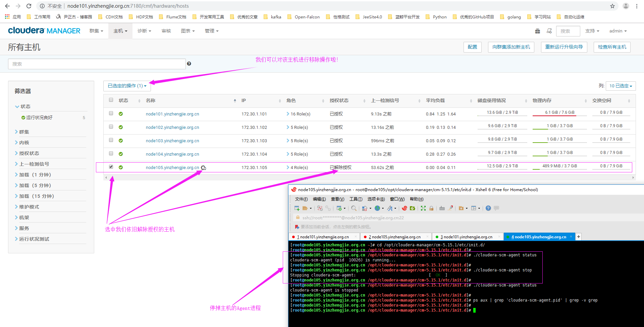Expand the 维护模式 filter
The height and width of the screenshot is (327, 644).
tap(27, 207)
